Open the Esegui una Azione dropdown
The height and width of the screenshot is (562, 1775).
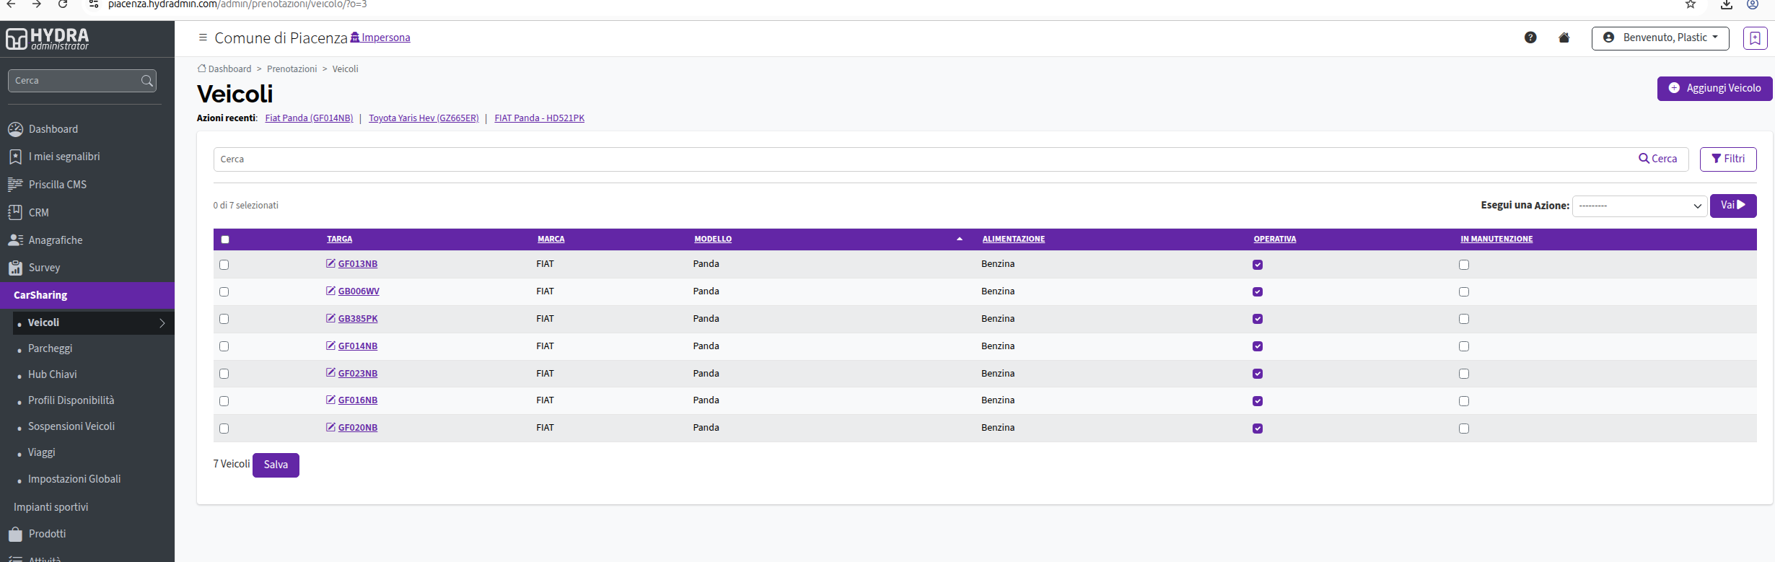(1639, 206)
